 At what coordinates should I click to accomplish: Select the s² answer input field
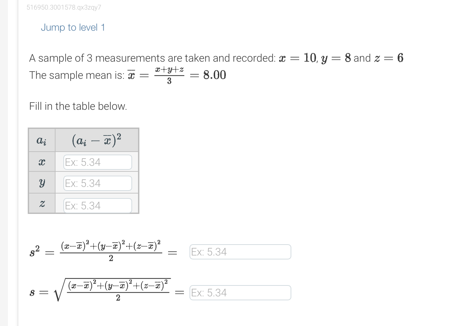[240, 252]
